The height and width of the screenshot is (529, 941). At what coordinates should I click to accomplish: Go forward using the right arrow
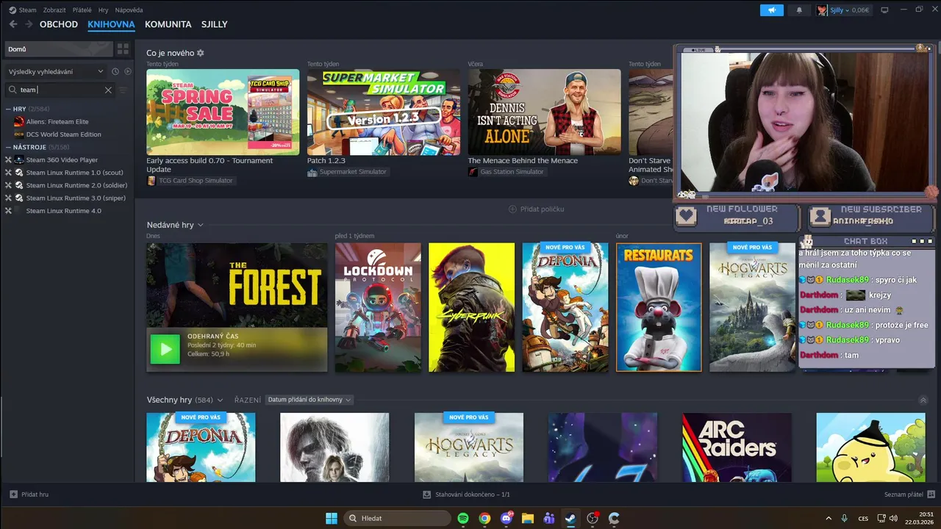[29, 24]
